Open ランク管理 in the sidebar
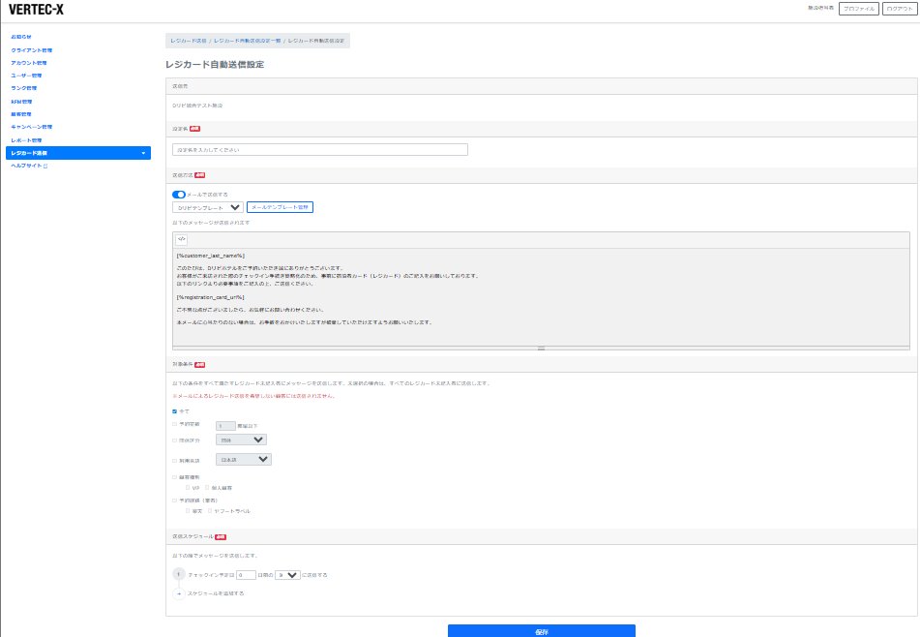Screen dimensions: 920x637 [x=24, y=88]
